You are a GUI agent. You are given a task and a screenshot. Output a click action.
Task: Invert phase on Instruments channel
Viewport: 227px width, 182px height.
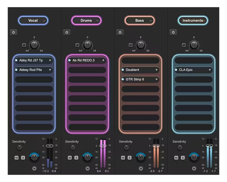coord(184,45)
